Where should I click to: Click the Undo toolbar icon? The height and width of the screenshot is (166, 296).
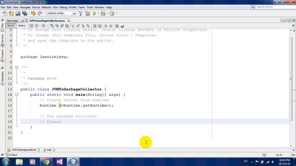33,13
